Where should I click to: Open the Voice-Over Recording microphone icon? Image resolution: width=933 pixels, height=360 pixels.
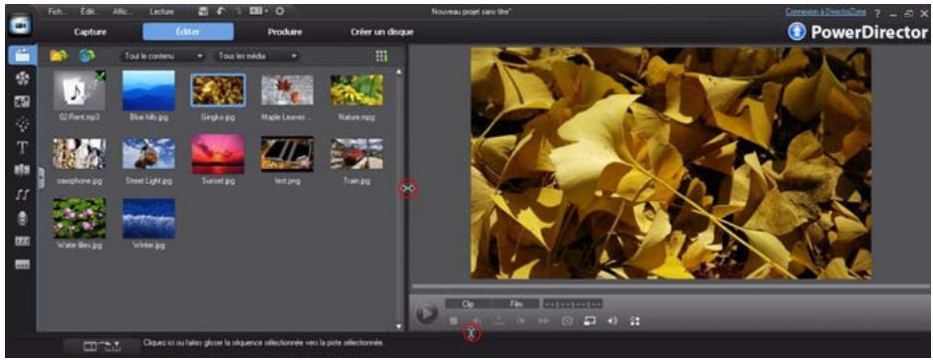pyautogui.click(x=22, y=218)
